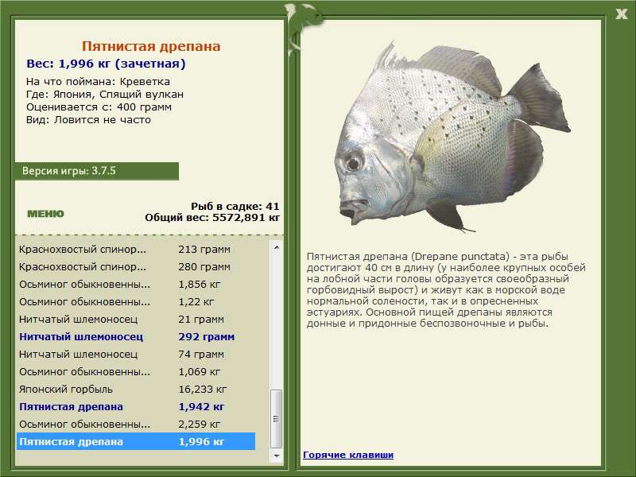Select Осьминог обыкновенны... 2,259 кг row
The image size is (636, 477).
coord(136,424)
